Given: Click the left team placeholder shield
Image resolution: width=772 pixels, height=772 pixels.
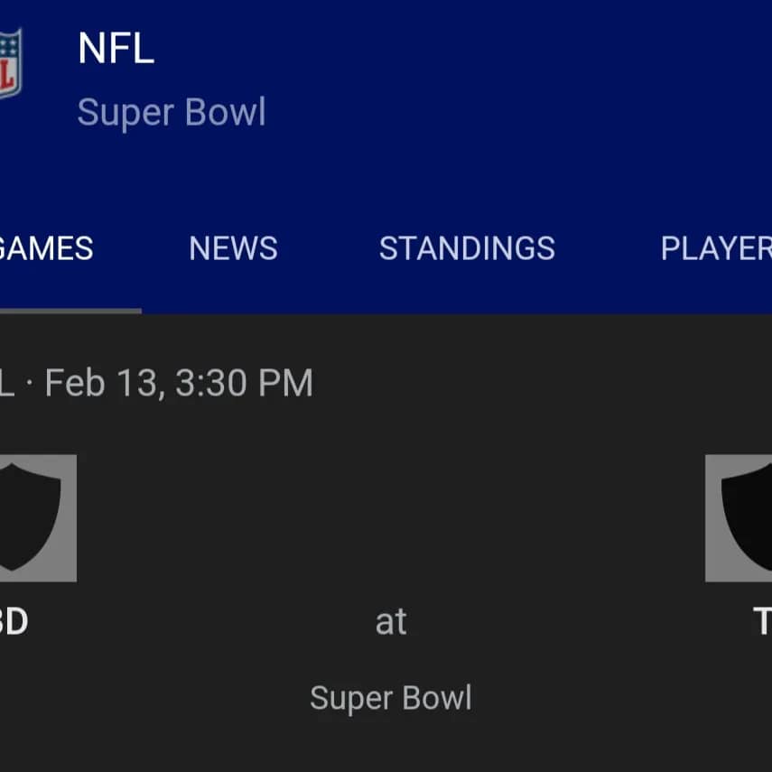Looking at the screenshot, I should pos(34,517).
